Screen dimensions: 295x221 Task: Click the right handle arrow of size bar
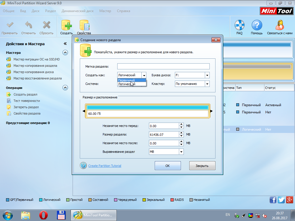pyautogui.click(x=211, y=111)
